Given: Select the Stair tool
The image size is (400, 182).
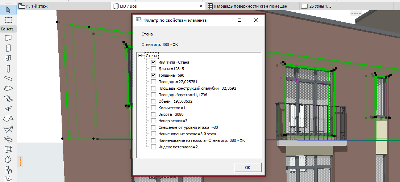Looking at the screenshot, I should point(8,98).
